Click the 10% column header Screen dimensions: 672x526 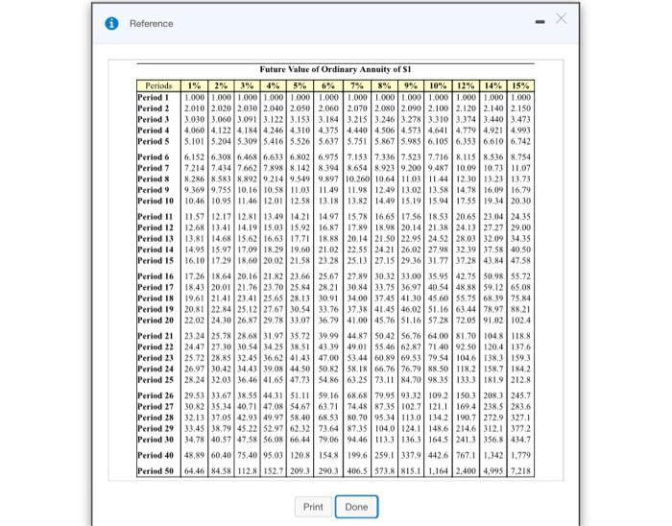pos(438,85)
